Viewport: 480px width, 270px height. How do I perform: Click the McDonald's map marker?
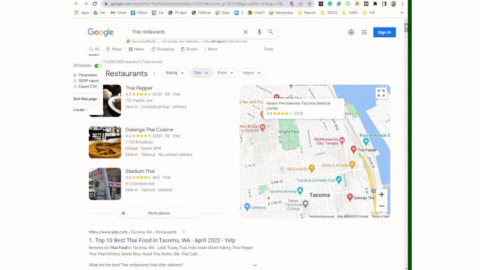[311, 168]
